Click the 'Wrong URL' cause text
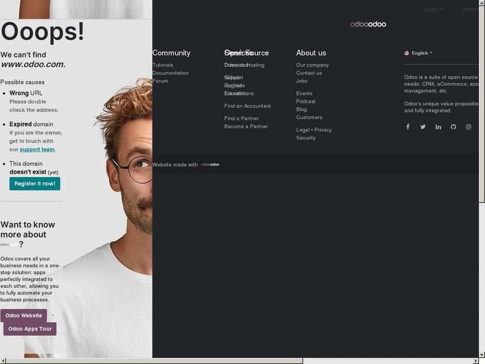Image resolution: width=485 pixels, height=364 pixels. pyautogui.click(x=26, y=93)
